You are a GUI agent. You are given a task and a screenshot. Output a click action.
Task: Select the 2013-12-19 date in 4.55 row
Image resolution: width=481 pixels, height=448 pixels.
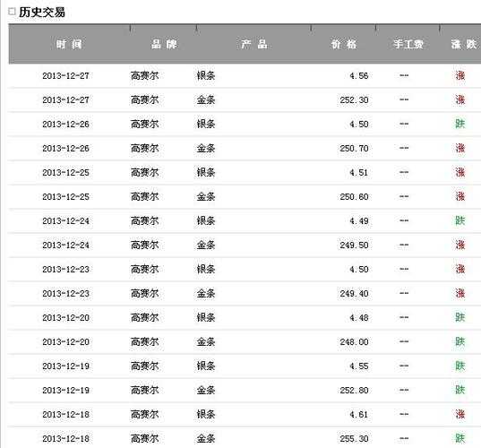pyautogui.click(x=65, y=366)
